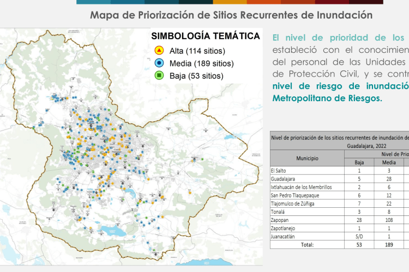Image resolution: width=409 pixels, height=272 pixels.
Task: Click the slide title about Sitios Recurrentes de Inundación
Action: 231,15
